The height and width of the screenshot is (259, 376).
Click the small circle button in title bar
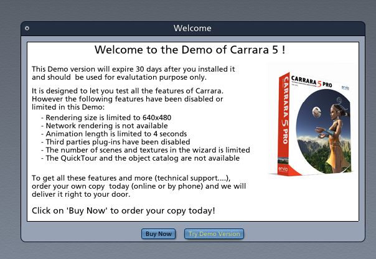click(x=27, y=28)
